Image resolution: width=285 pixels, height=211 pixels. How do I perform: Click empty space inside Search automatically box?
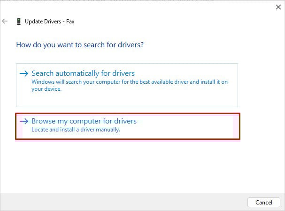188,97
